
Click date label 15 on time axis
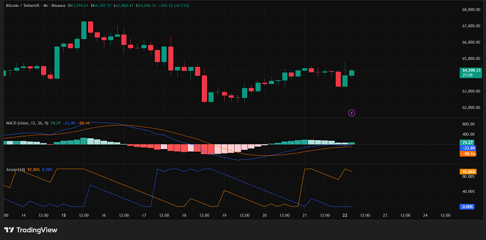pyautogui.click(x=63, y=215)
